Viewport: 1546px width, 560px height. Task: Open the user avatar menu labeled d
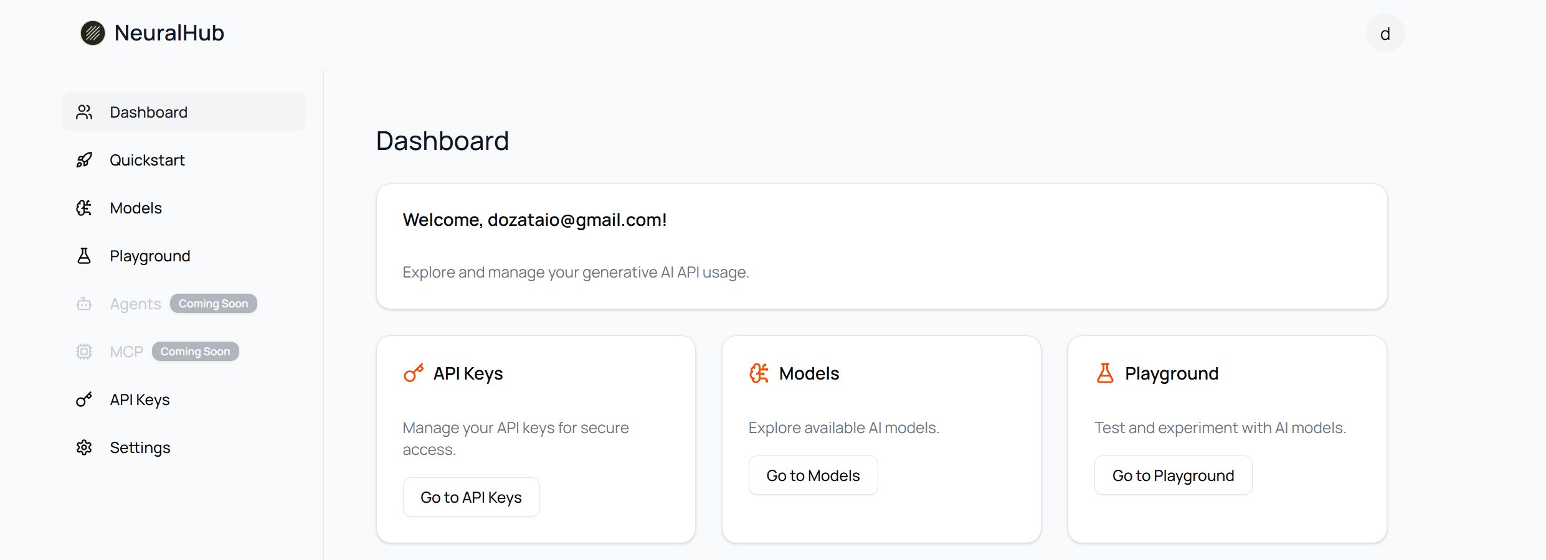(x=1385, y=33)
